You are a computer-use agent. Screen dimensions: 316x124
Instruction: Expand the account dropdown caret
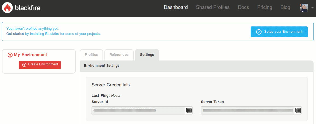click(312, 8)
